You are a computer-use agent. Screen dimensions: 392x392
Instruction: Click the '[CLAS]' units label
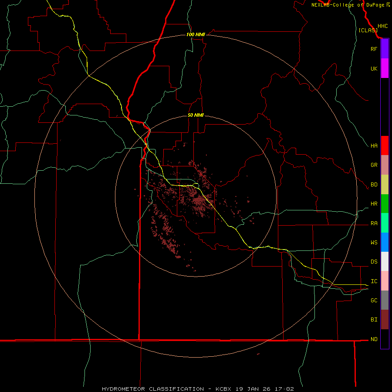(368, 30)
